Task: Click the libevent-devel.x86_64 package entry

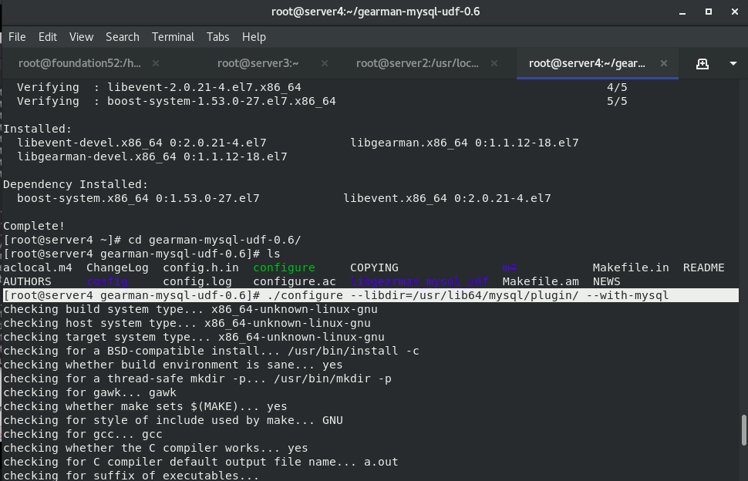Action: tap(142, 143)
